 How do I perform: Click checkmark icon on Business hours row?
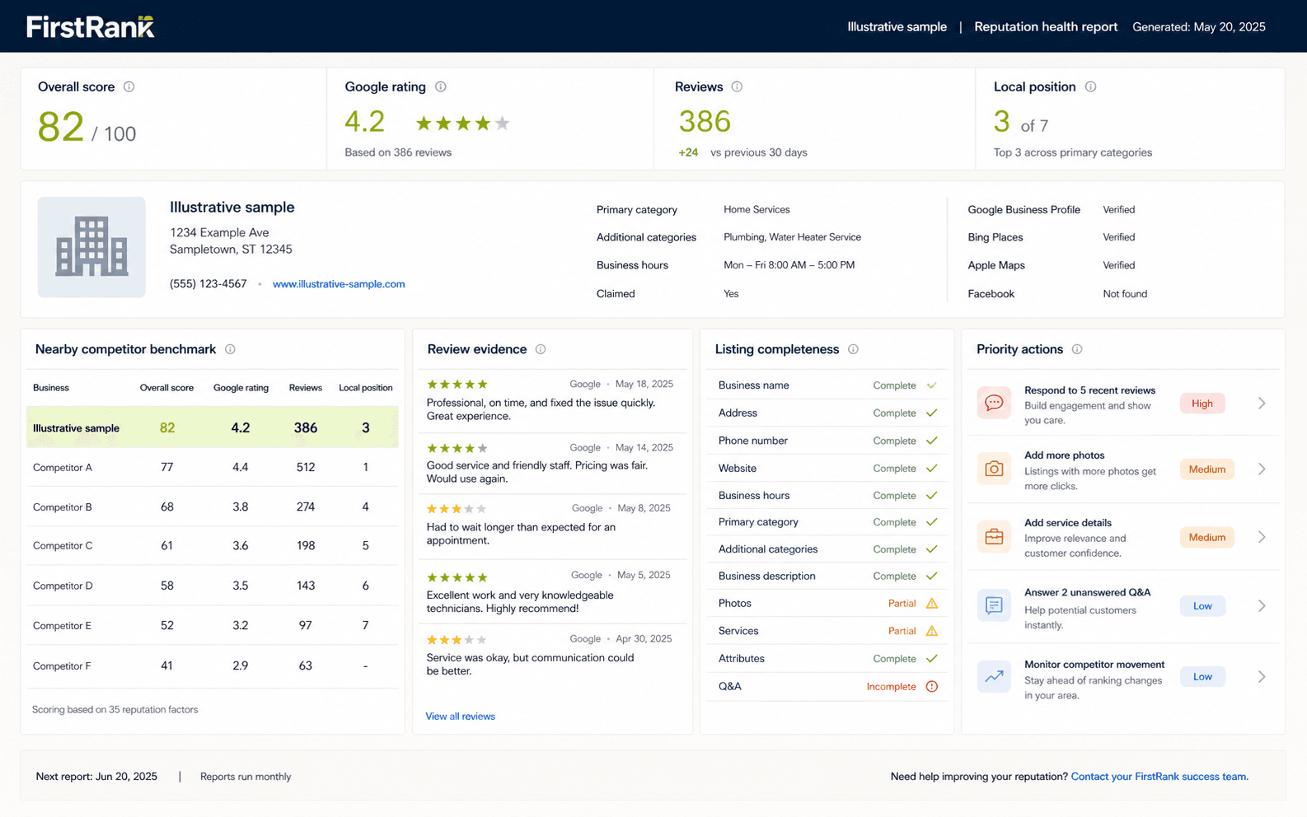(x=932, y=495)
